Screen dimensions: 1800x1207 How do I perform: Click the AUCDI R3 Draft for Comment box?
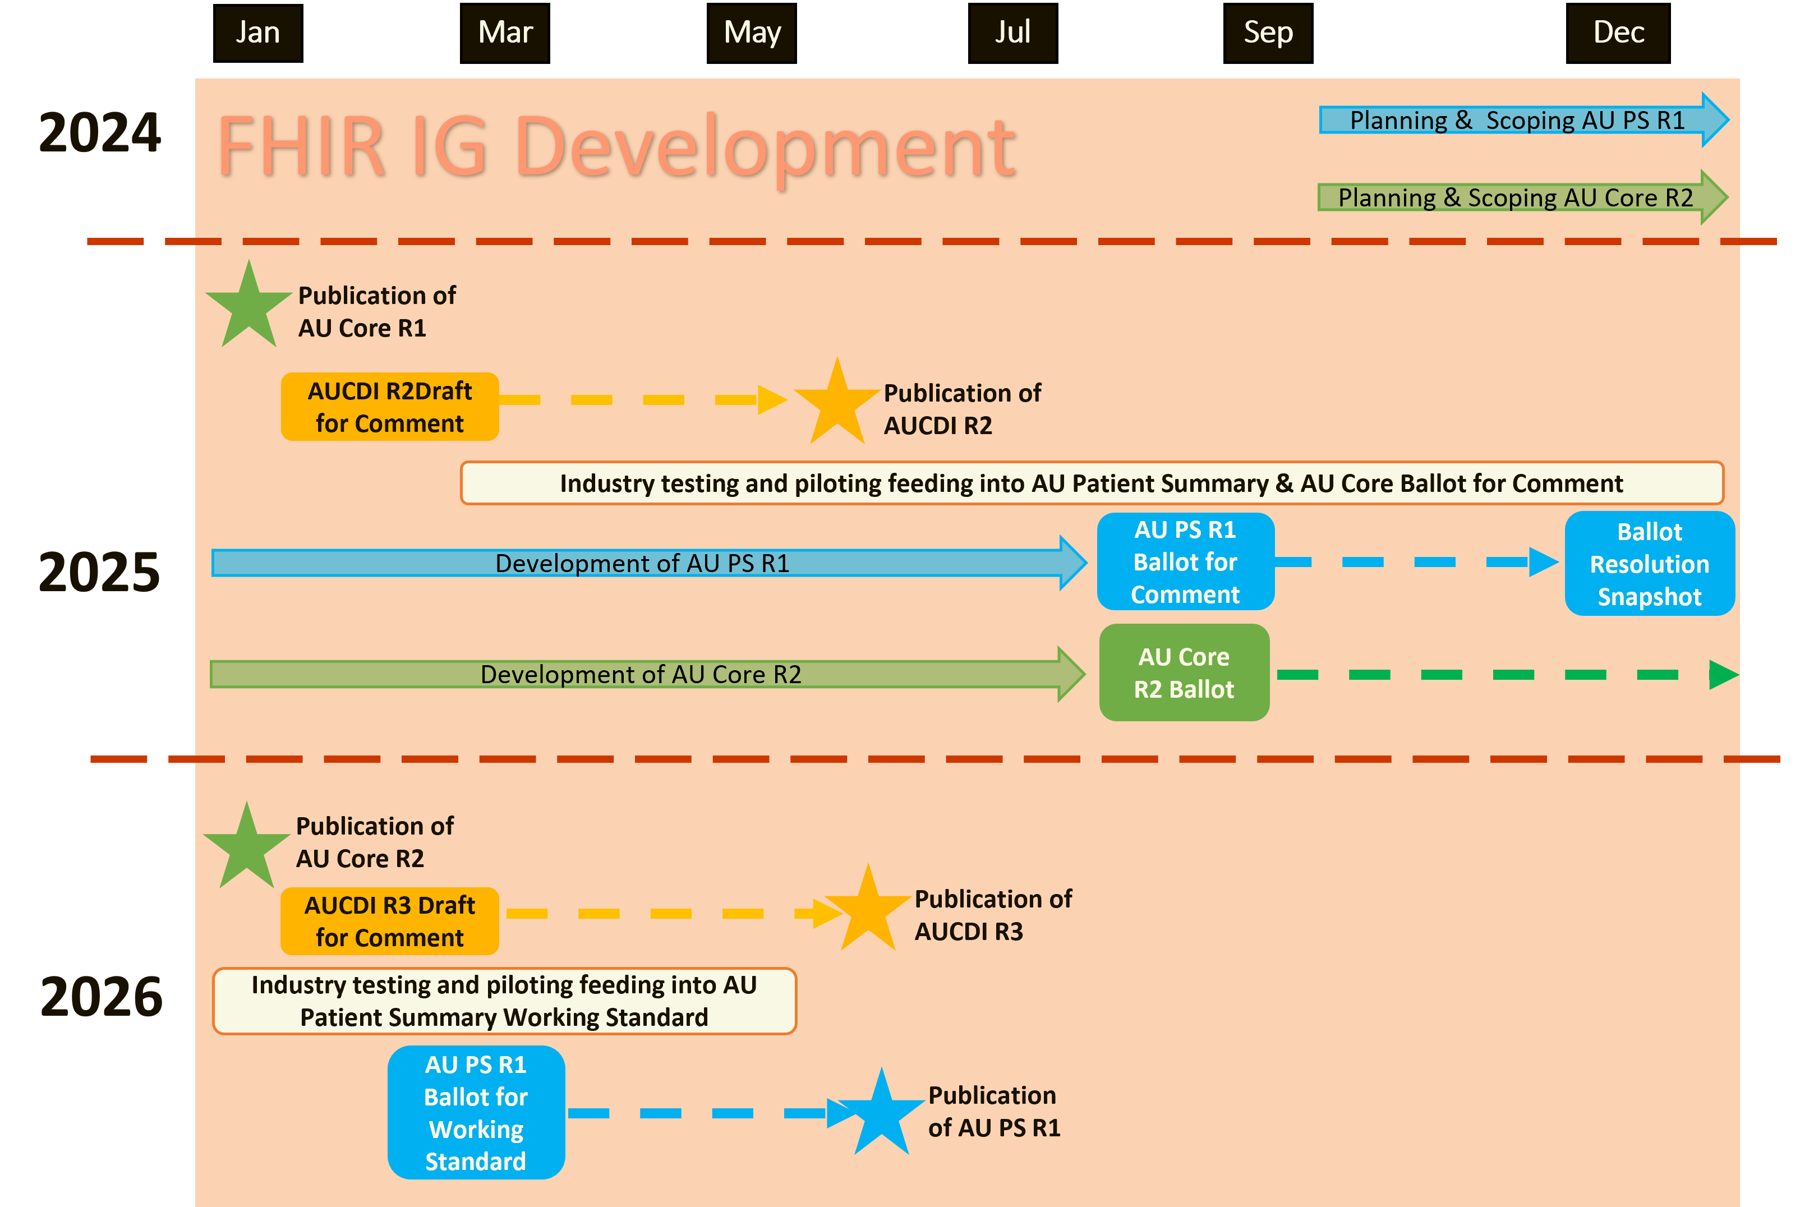(390, 922)
